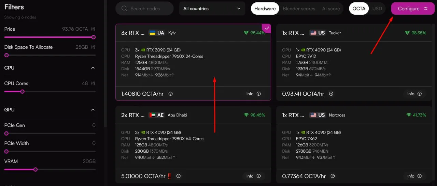
Task: Adjust the PCIe Gen slider handle
Action: click(6, 134)
